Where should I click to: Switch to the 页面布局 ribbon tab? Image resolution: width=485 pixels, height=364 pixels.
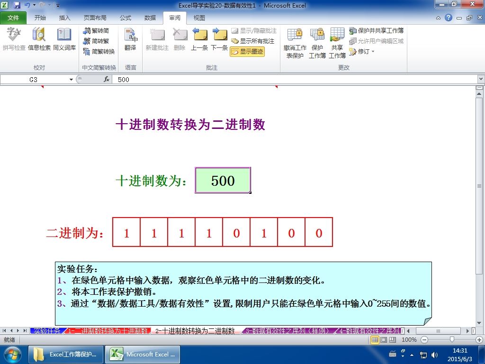point(95,18)
